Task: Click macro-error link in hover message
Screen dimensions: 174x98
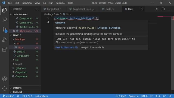Action: click(x=89, y=42)
